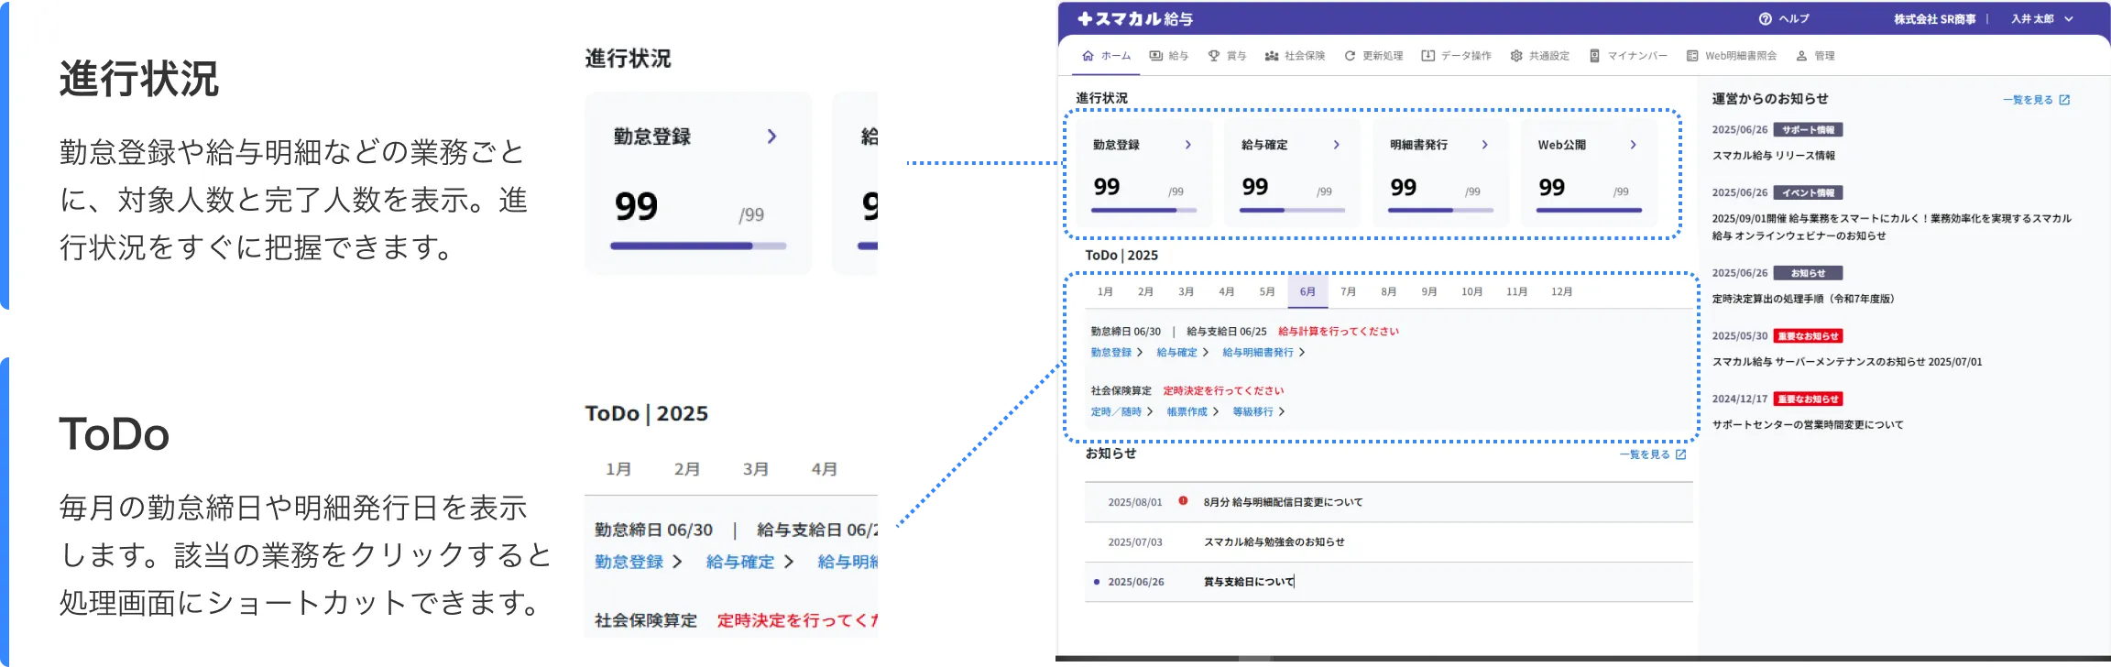Screen dimensions: 2111x667
Task: Click progress bar under Web公開 card
Action: click(x=1589, y=210)
